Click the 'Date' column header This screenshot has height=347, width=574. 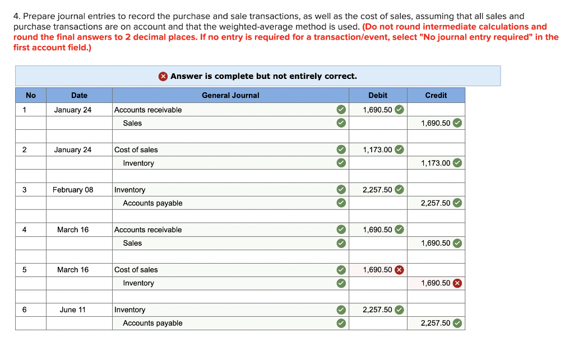pos(79,95)
